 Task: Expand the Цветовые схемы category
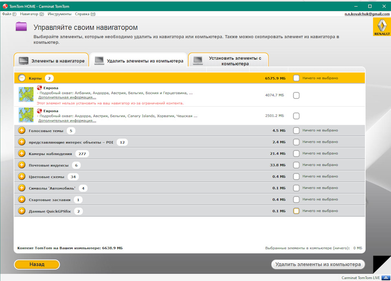(22, 176)
